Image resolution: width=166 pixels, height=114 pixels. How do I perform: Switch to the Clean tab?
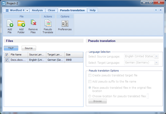(51, 10)
